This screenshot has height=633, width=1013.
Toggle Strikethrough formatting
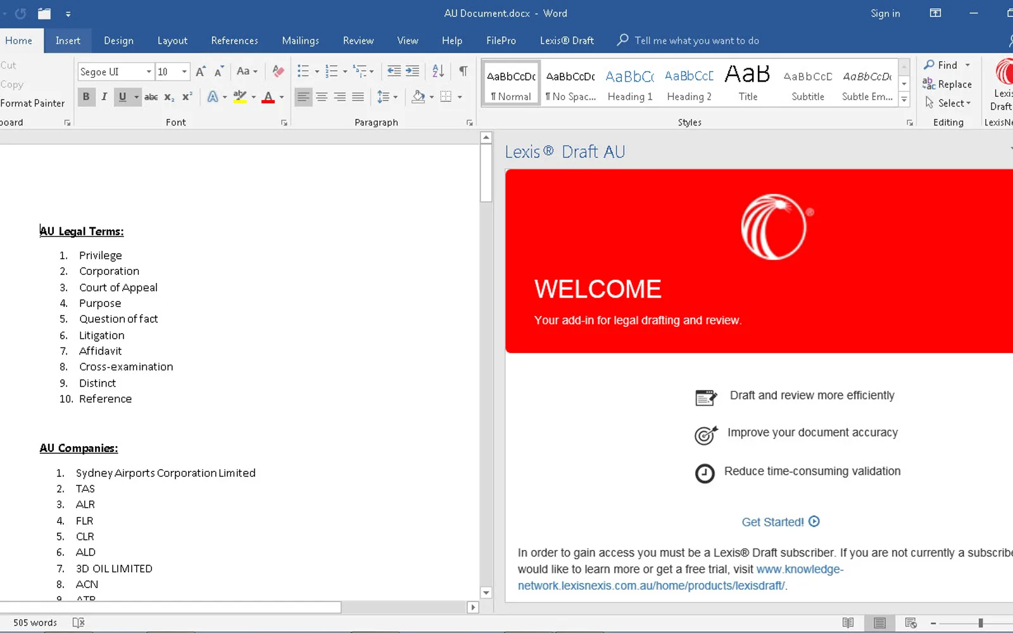(151, 97)
